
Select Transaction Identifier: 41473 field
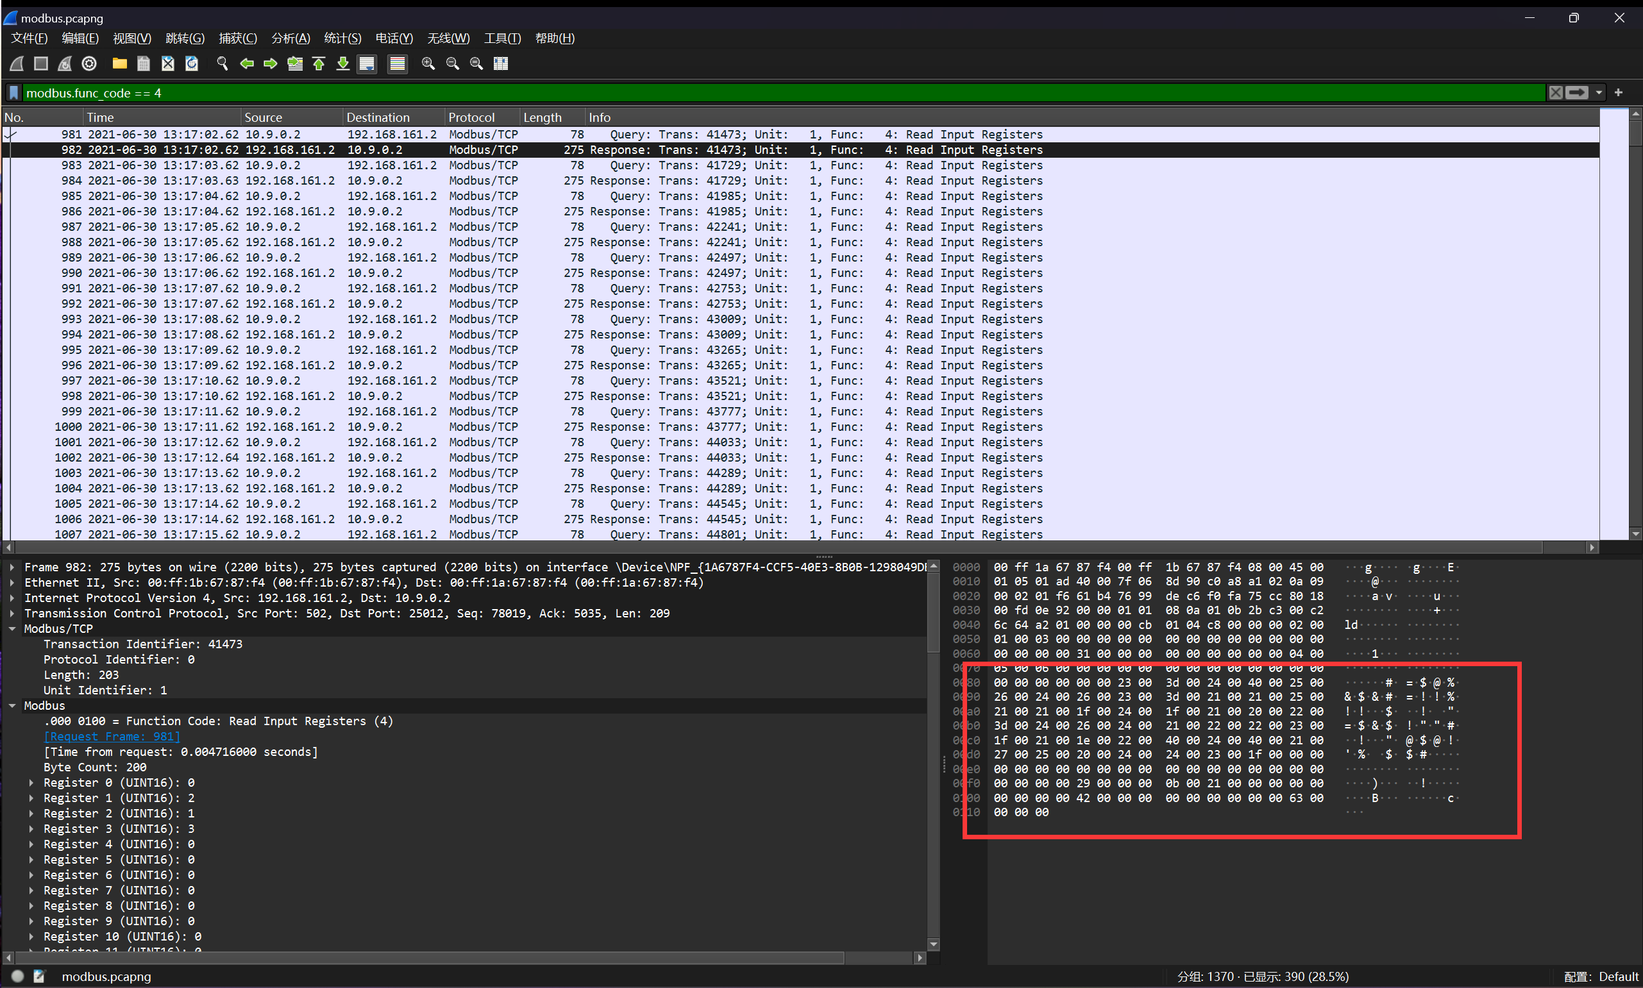[x=143, y=644]
